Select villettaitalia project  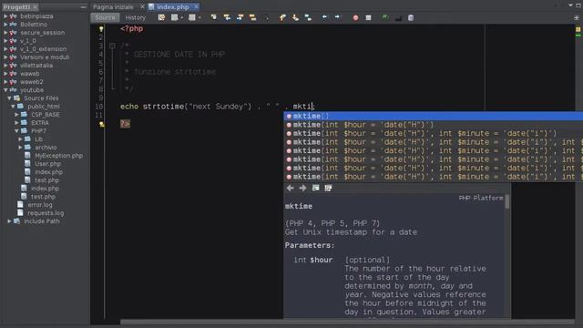[36, 66]
